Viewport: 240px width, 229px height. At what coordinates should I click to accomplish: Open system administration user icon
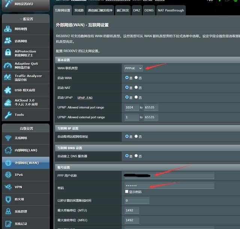tap(8, 211)
